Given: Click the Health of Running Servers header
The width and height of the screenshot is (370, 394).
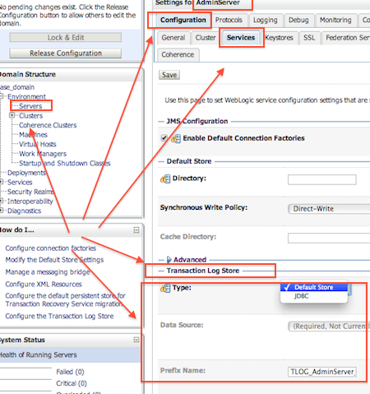Looking at the screenshot, I should tap(70, 355).
